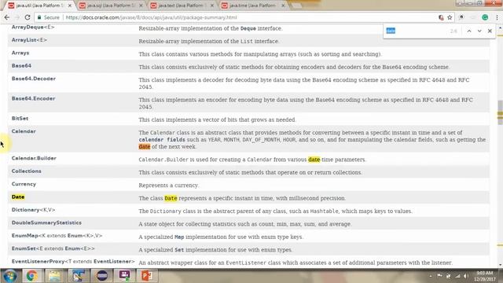Open a new tab button
The height and width of the screenshot is (283, 503).
297,6
